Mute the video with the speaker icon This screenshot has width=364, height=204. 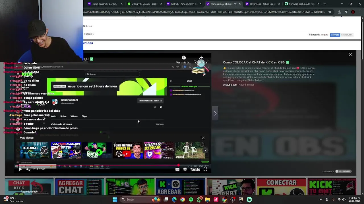tap(28, 169)
